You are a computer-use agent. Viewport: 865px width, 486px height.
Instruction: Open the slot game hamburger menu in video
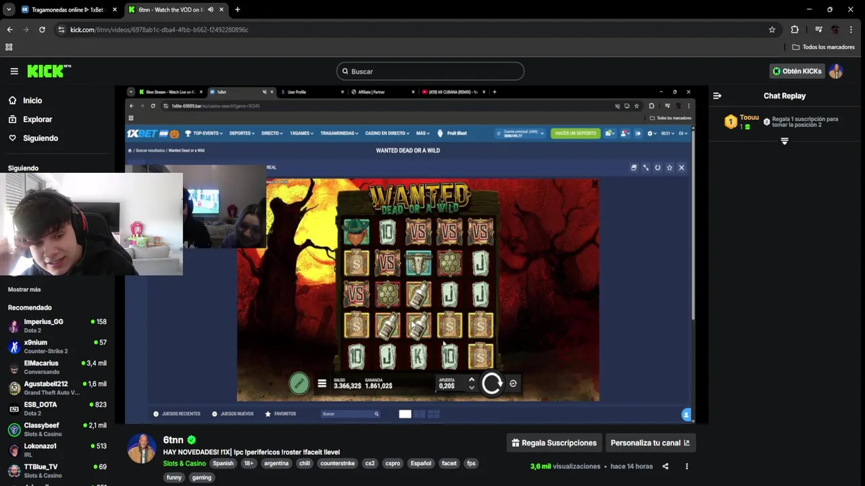[x=322, y=383]
